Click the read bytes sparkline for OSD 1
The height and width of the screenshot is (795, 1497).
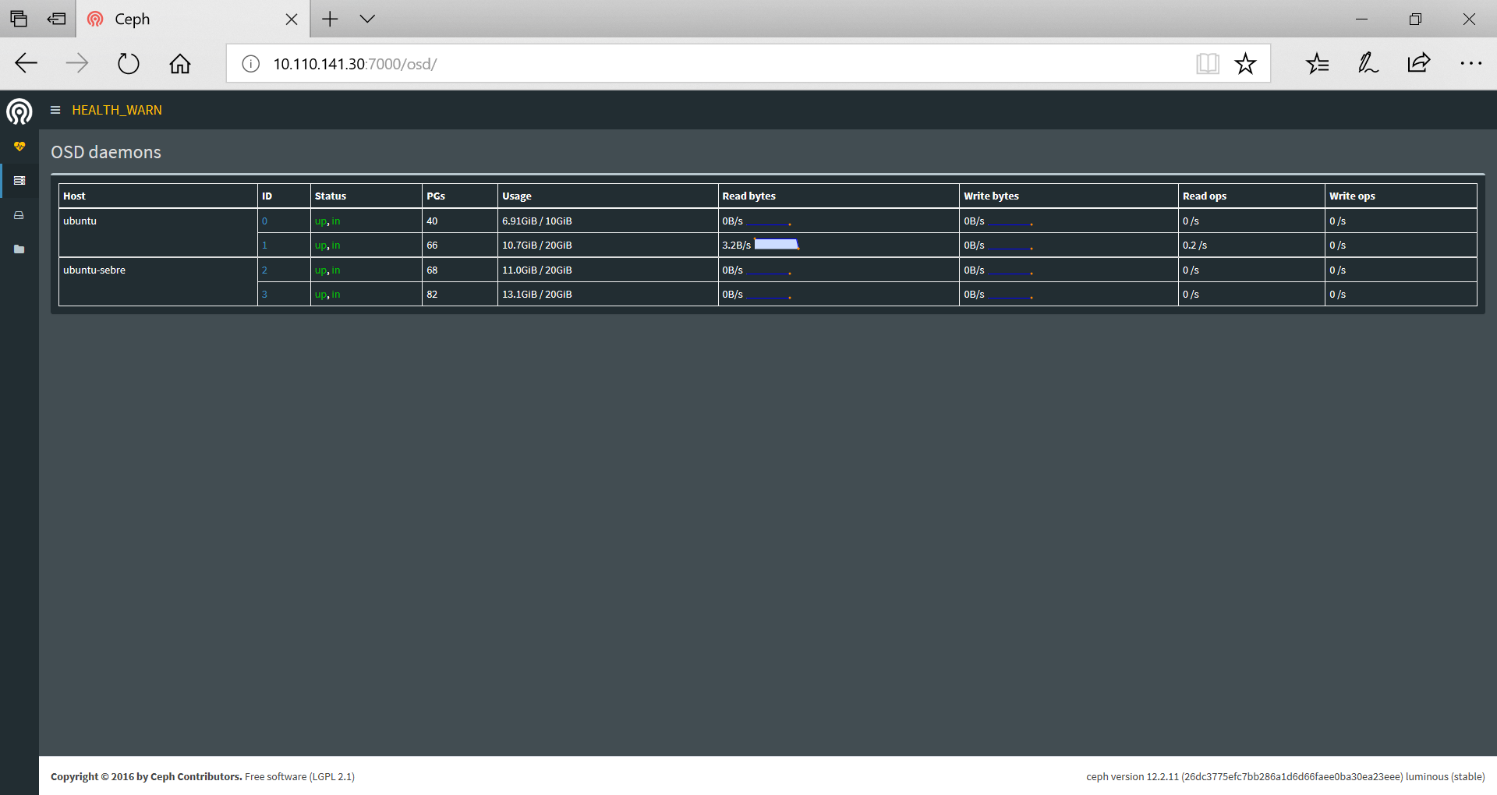(777, 245)
